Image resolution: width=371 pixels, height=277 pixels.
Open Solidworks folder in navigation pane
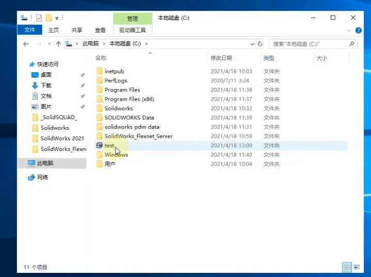click(55, 128)
